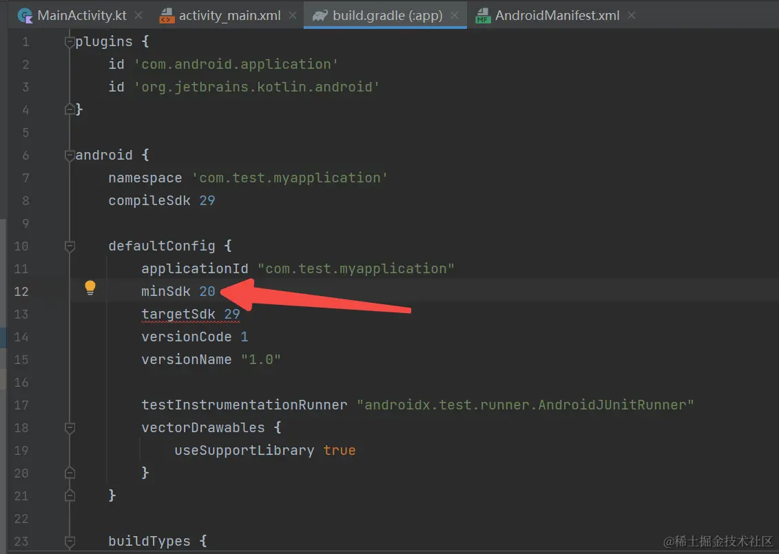The image size is (779, 554).
Task: Click the minSdk value 20
Action: (x=207, y=291)
